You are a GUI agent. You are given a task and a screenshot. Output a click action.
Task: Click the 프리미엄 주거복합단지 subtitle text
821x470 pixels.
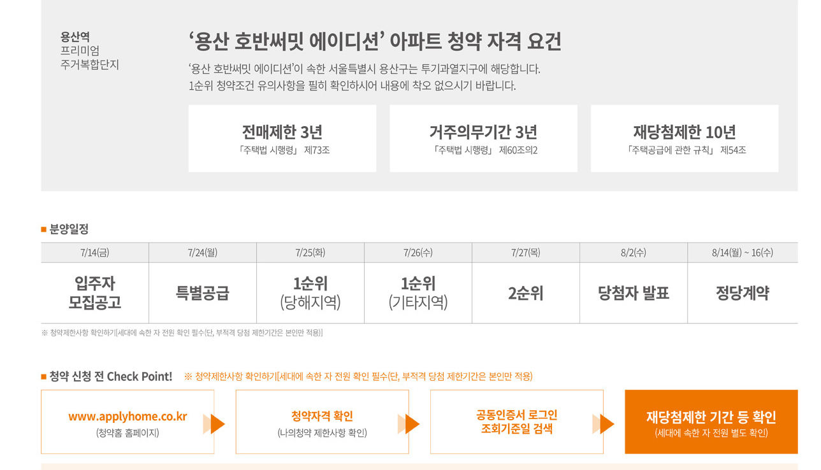pos(90,58)
